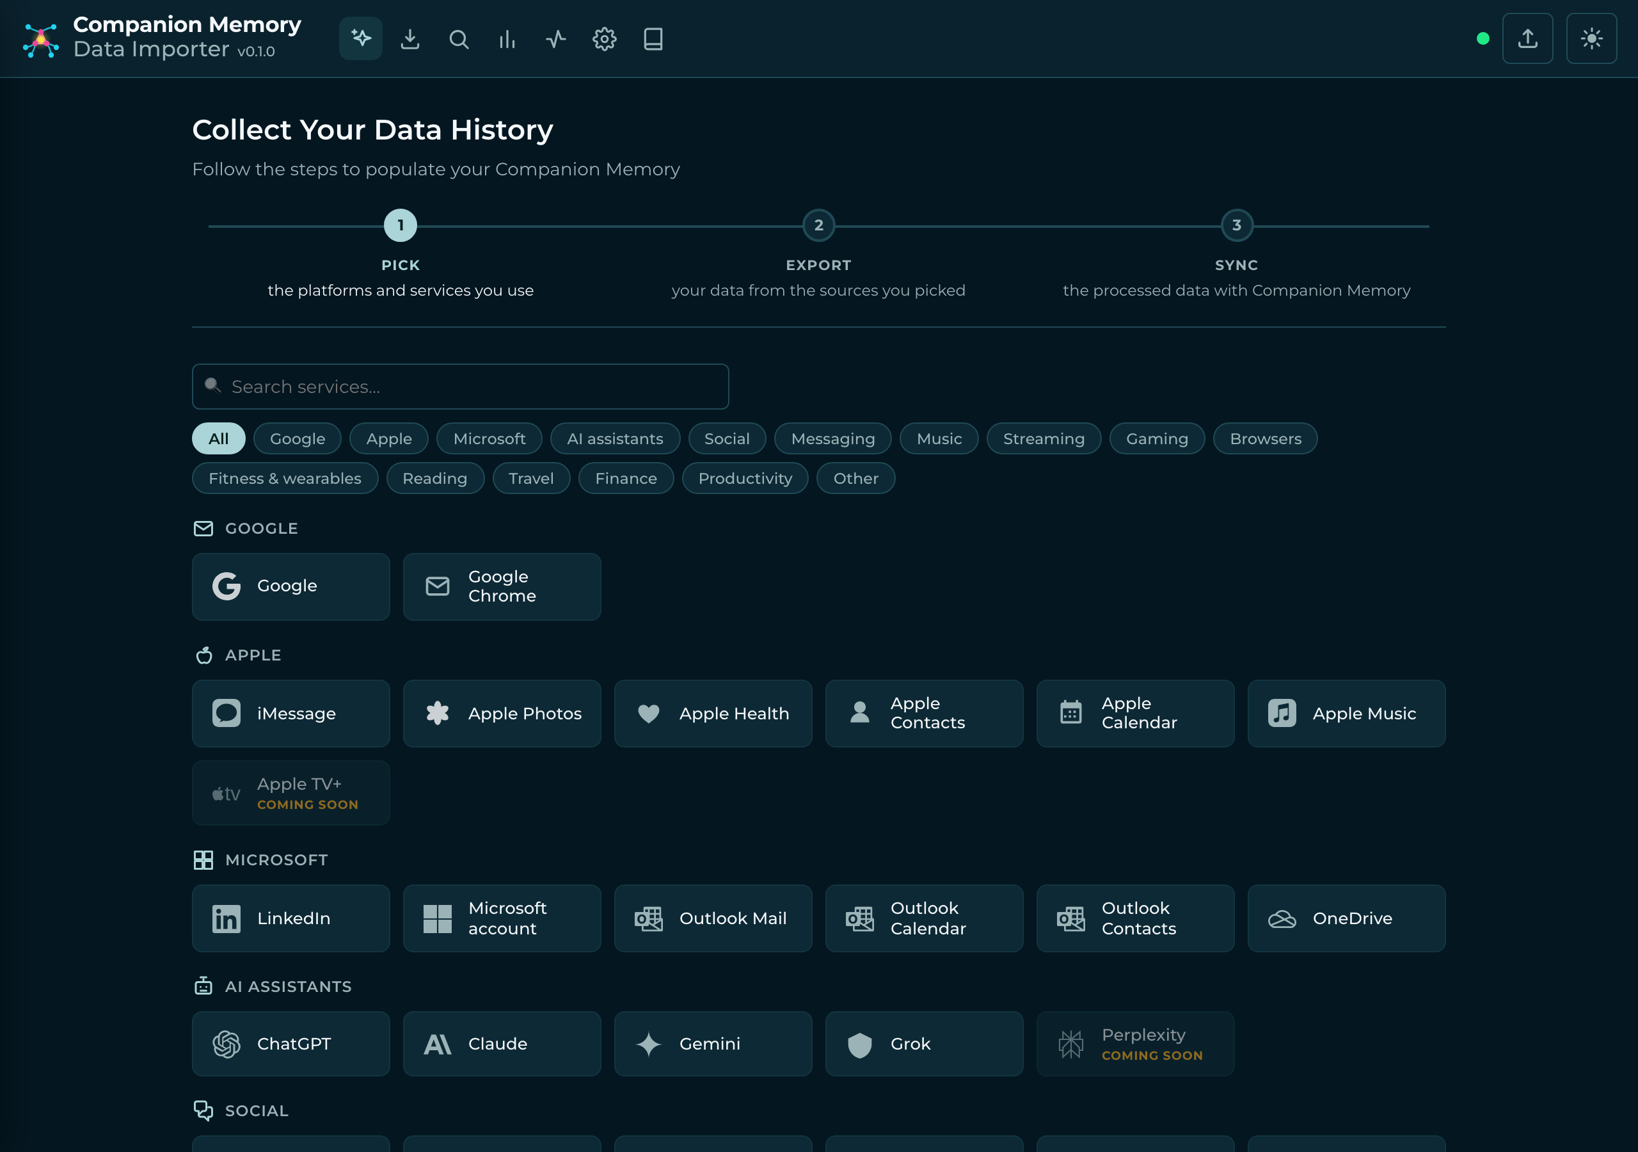The height and width of the screenshot is (1152, 1638).
Task: Click the Apple TV+ coming soon card
Action: pos(291,794)
